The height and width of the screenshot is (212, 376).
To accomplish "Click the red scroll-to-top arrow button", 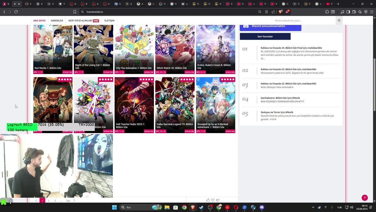I will (365, 198).
